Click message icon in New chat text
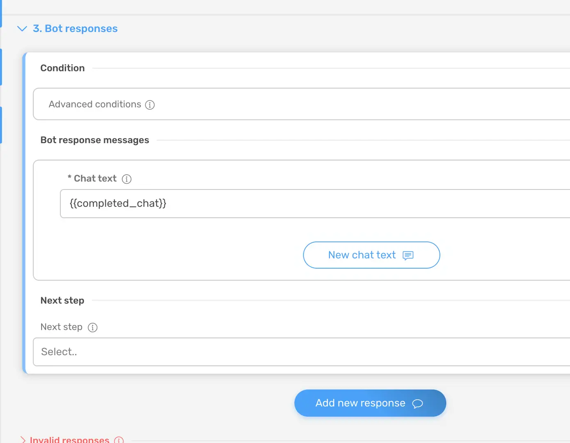The image size is (570, 443). pyautogui.click(x=408, y=256)
